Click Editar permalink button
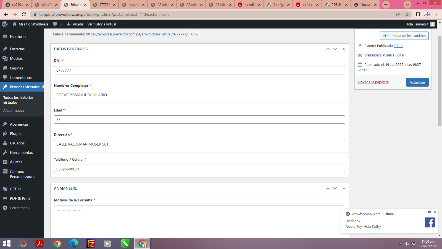This screenshot has height=249, width=442. click(x=195, y=34)
